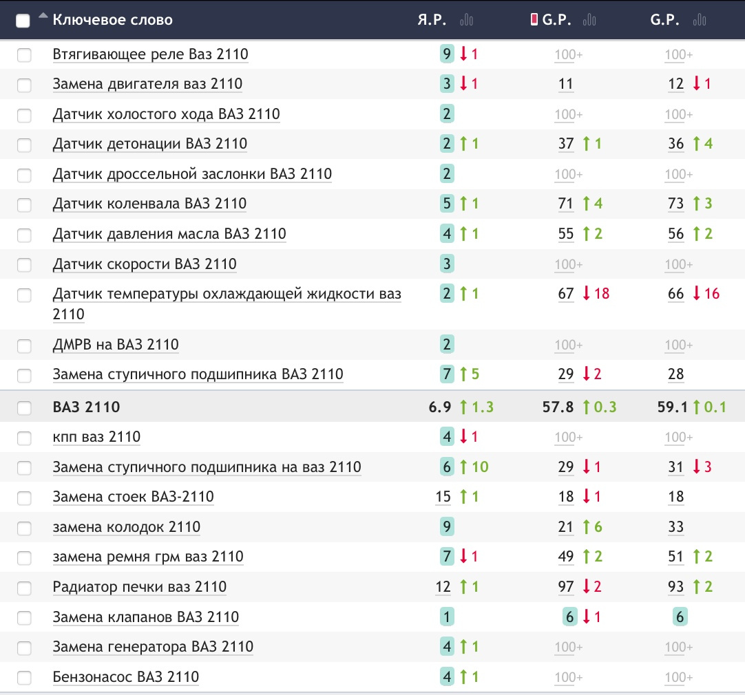Open Датчик давления масла ВАЗ 2110
Image resolution: width=745 pixels, height=695 pixels.
(x=169, y=234)
